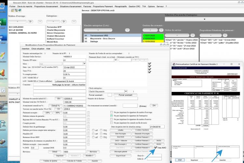Check 'Ne pas imprimer les cumuls en fin de mois'
The height and width of the screenshot is (163, 244).
111,123
